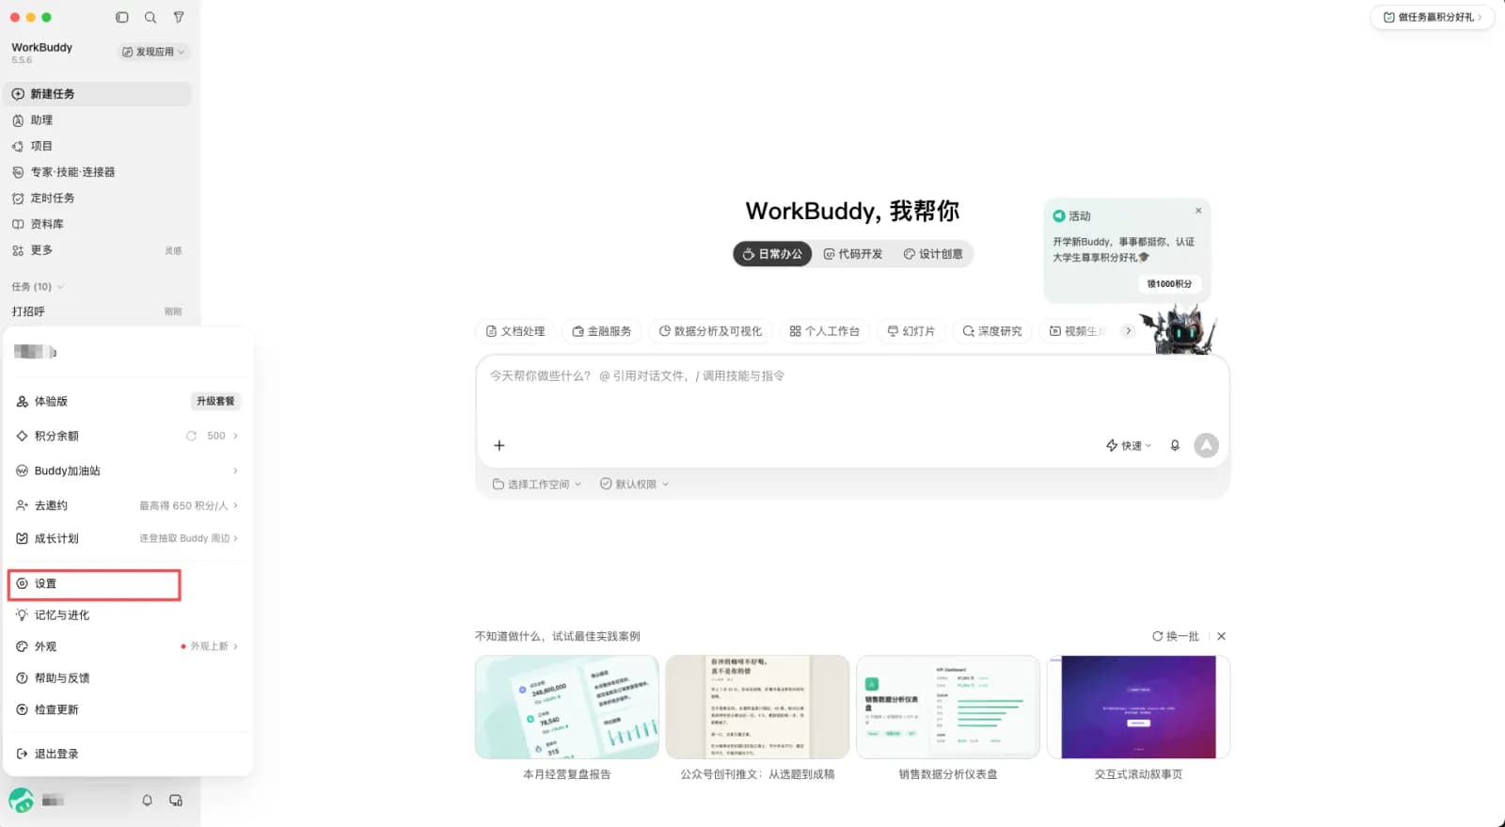Open 新建任务 in the sidebar
This screenshot has height=827, width=1505.
point(98,94)
